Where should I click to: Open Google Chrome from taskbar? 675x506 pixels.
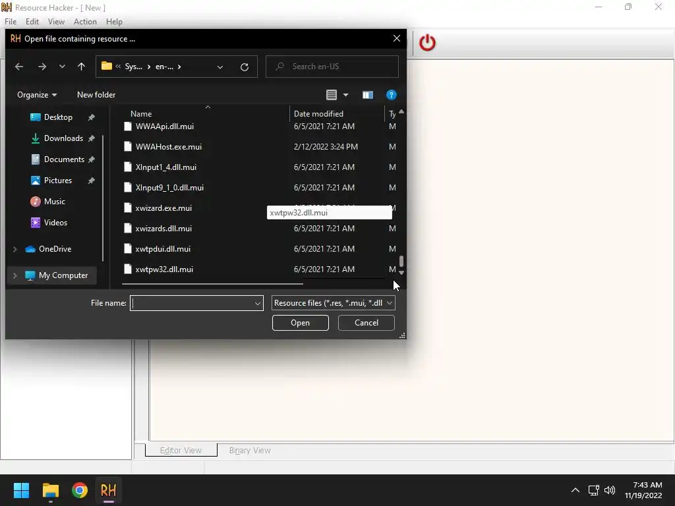pos(80,490)
